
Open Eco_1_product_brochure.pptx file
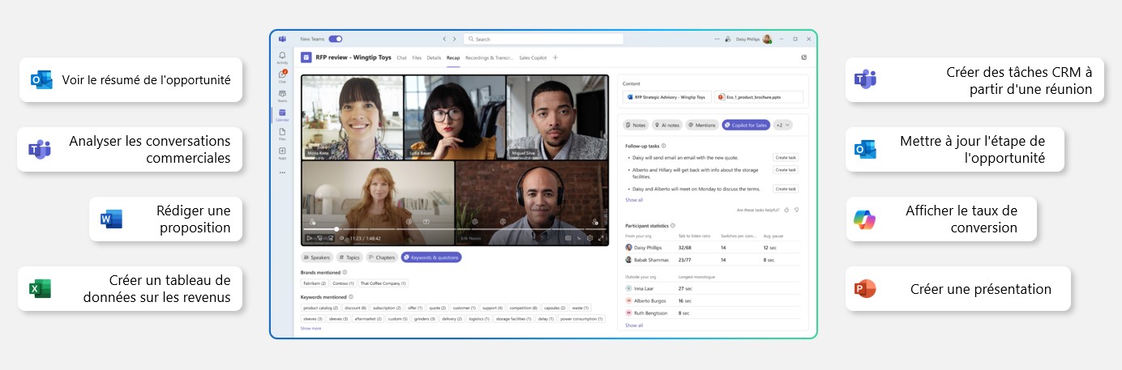[x=759, y=97]
